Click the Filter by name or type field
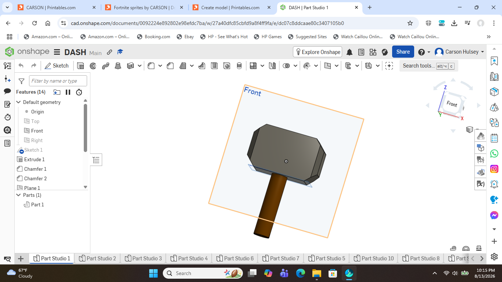 [x=58, y=81]
